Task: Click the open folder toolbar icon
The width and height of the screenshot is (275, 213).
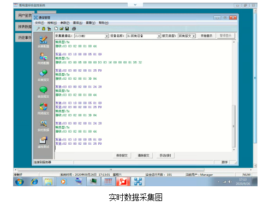Action: click(x=62, y=28)
